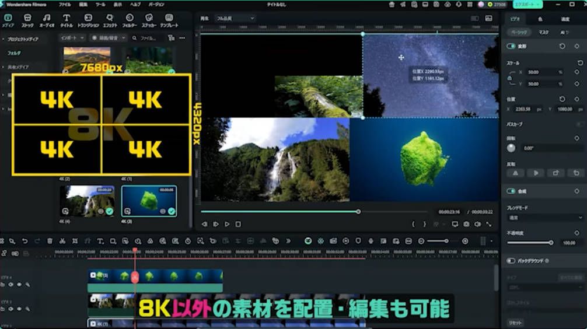Viewport: 587px width, 329px height.
Task: Toggle the 変形 (Transform) switch
Action: pyautogui.click(x=511, y=46)
